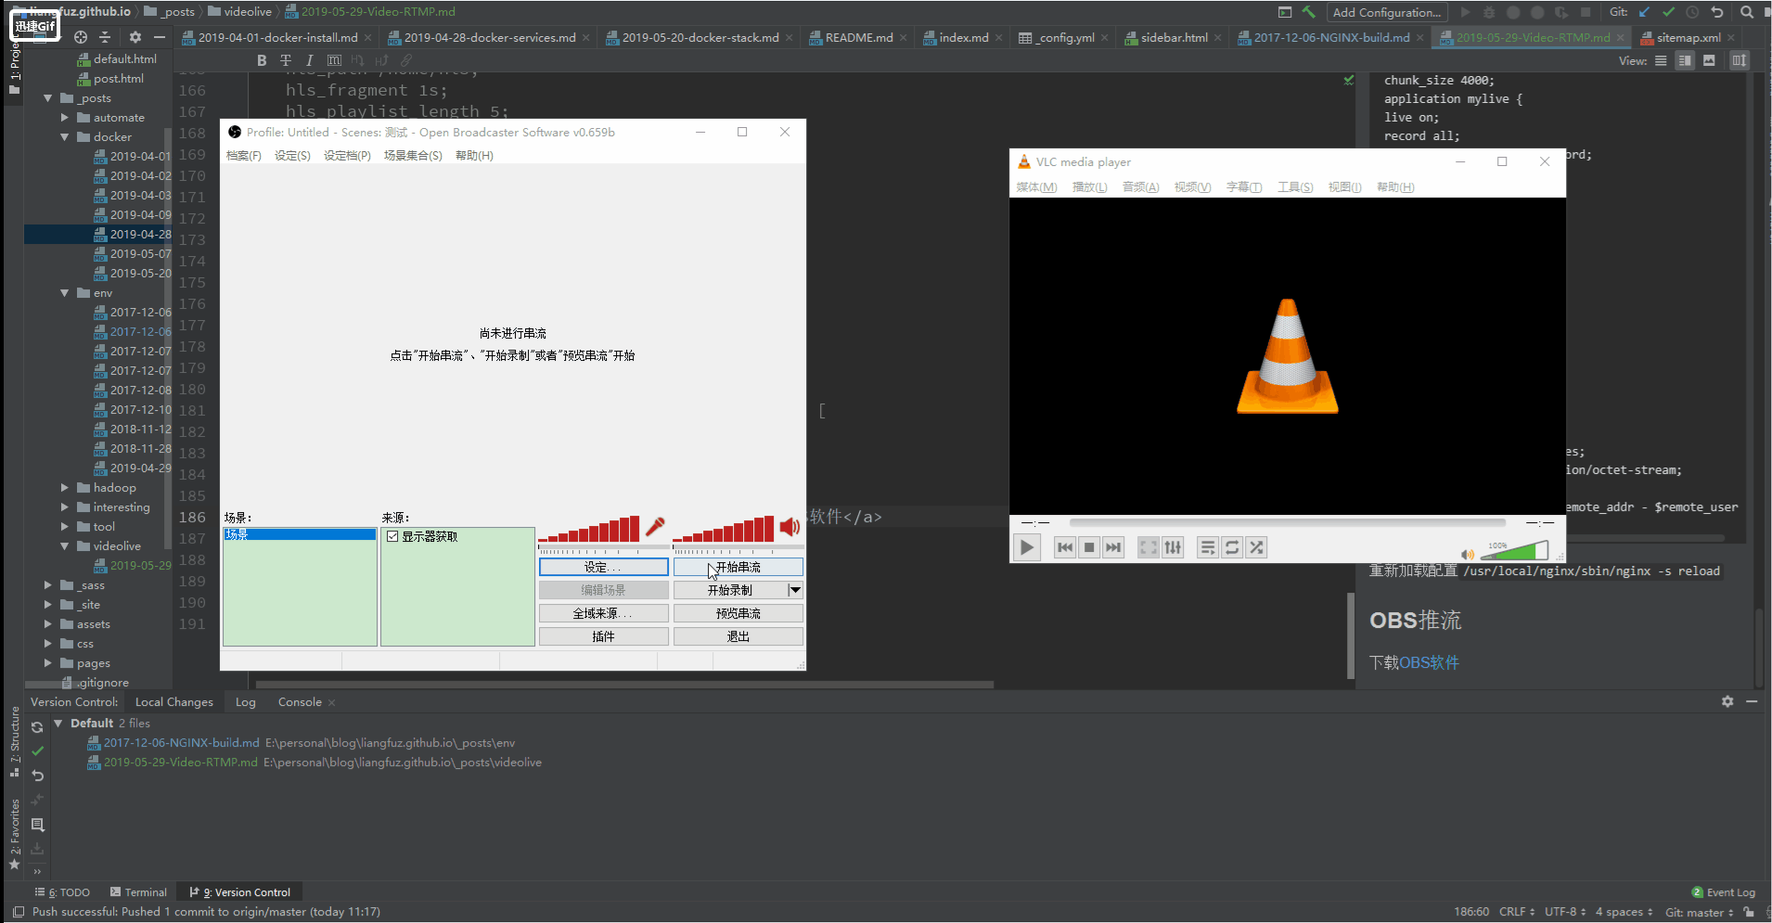Toggle VLC fullscreen mode
Image resolution: width=1772 pixels, height=923 pixels.
[1149, 547]
